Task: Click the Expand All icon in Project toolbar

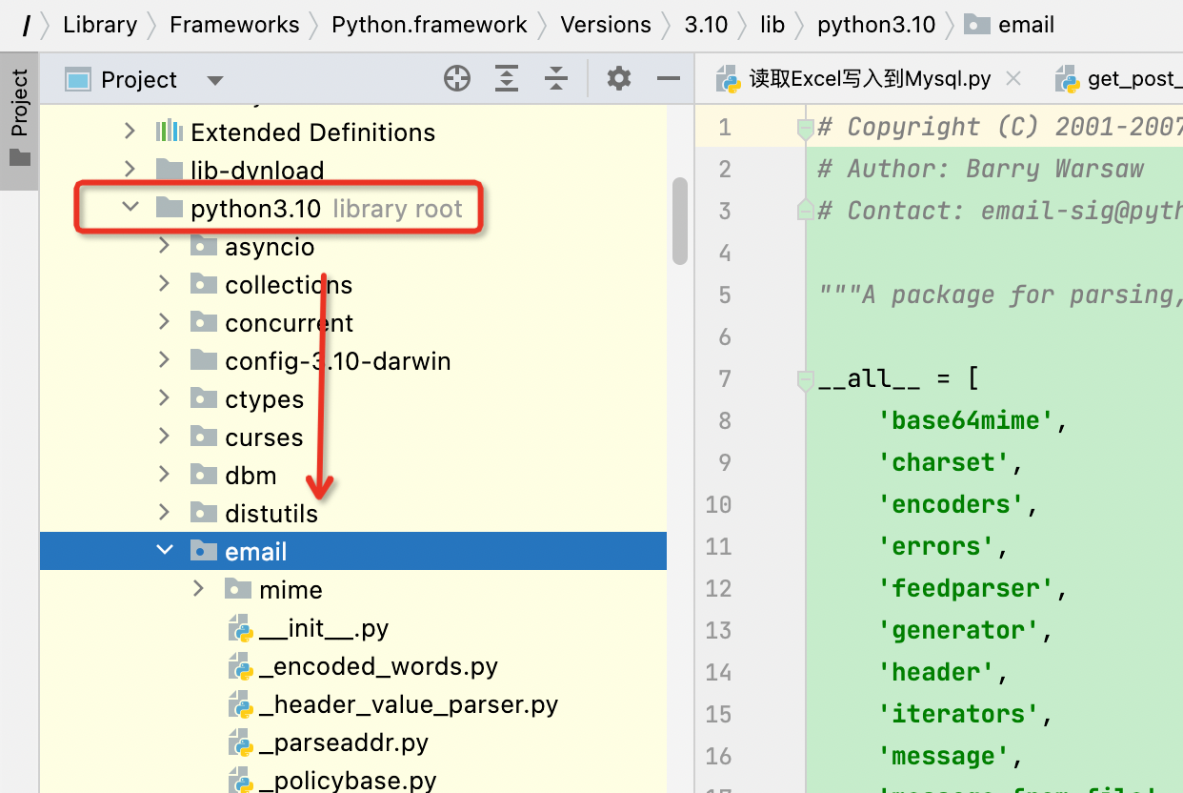Action: (507, 79)
